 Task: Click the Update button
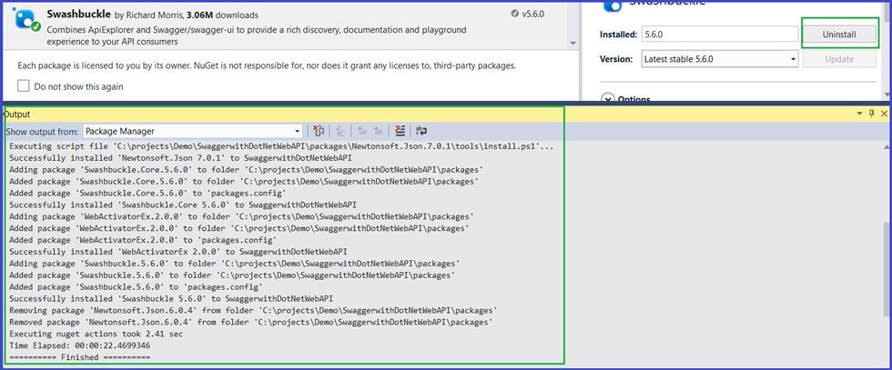coord(839,59)
